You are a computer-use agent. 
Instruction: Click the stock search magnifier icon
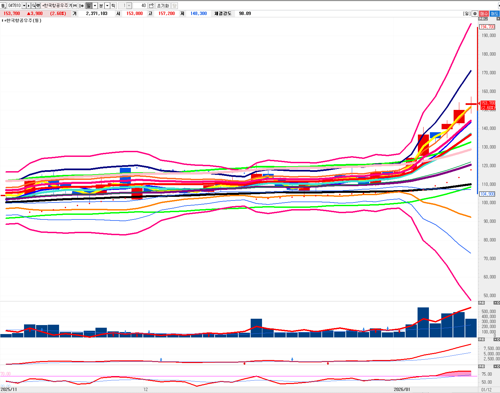coord(33,6)
